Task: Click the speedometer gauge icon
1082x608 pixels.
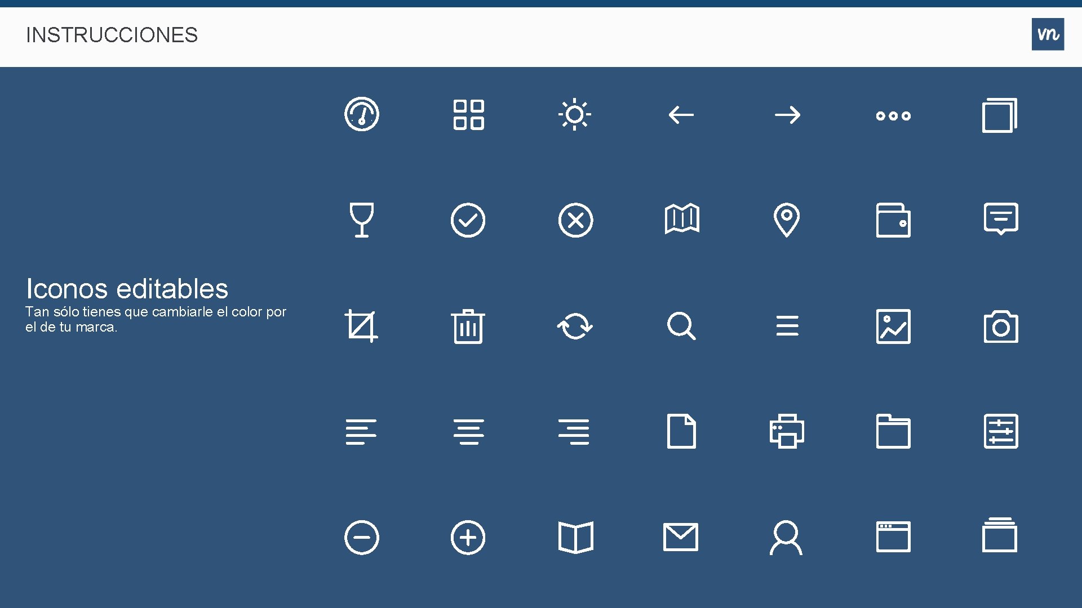Action: 361,114
